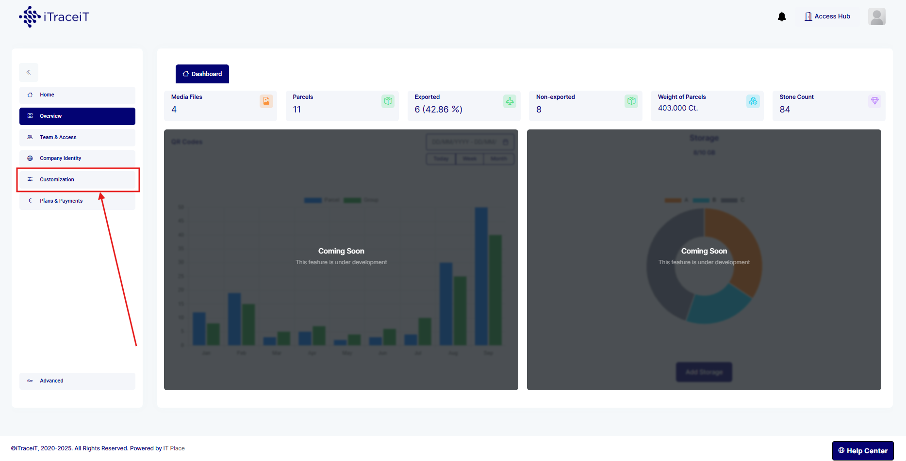Select the Dashboard tab

click(202, 74)
